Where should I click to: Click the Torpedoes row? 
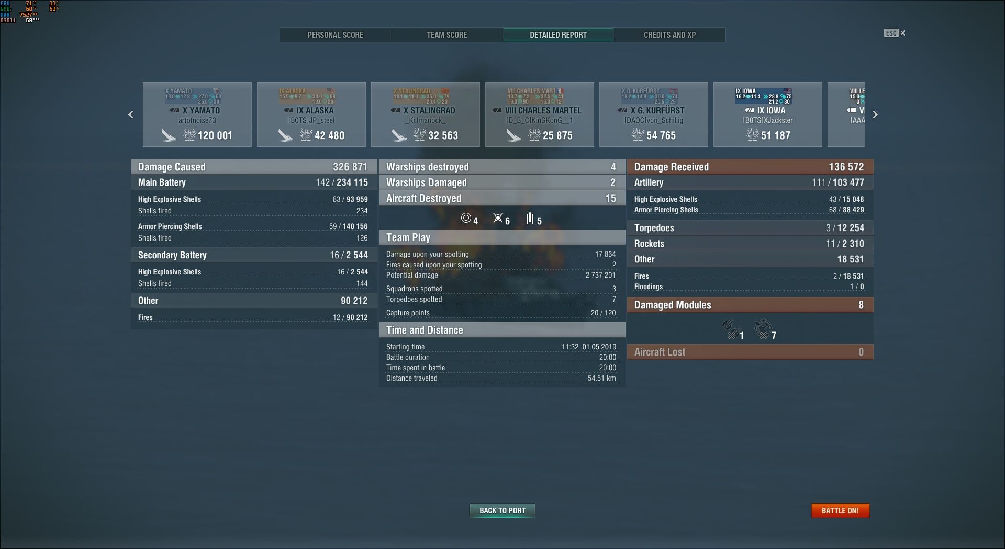point(750,228)
